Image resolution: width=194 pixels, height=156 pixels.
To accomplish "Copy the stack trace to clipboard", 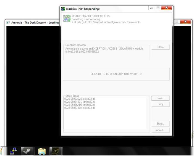I will (160, 104).
